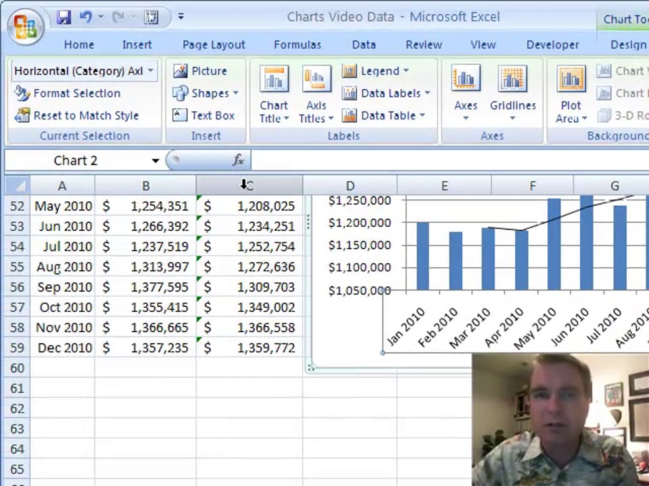
Task: Save the workbook via Quick Access
Action: (64, 17)
